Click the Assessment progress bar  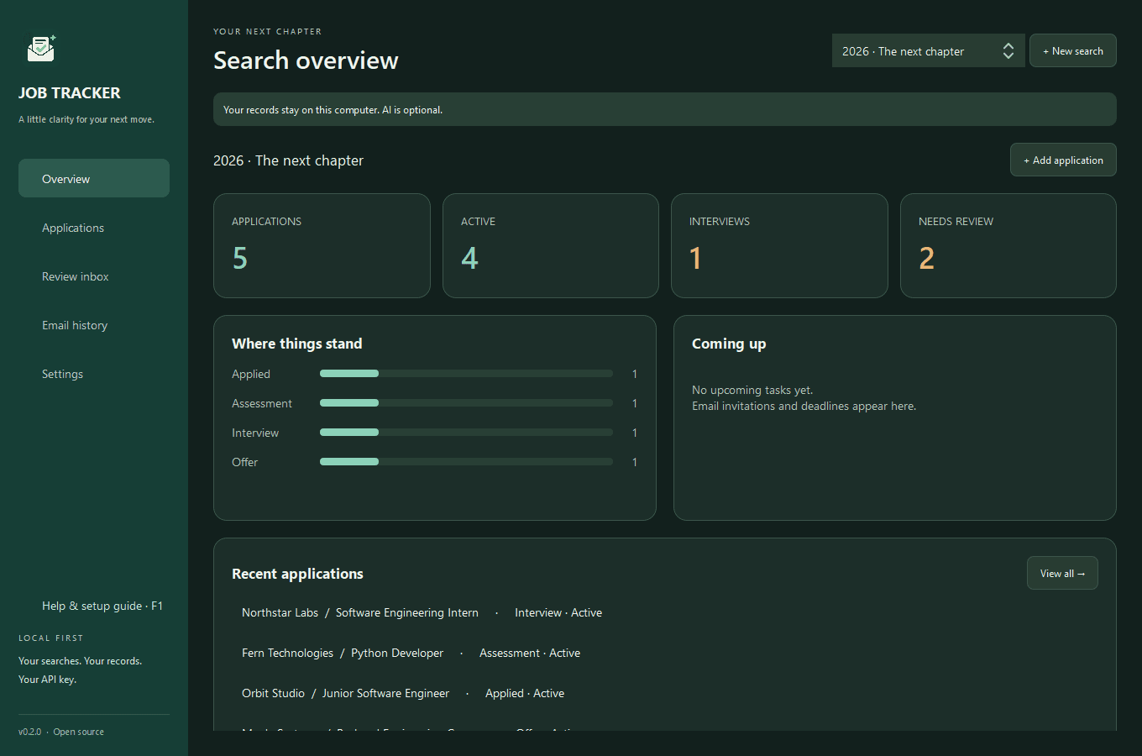466,403
